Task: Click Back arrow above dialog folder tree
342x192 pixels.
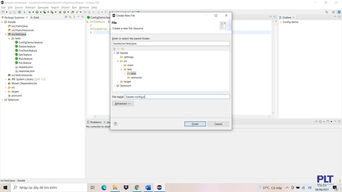Action: pyautogui.click(x=118, y=49)
